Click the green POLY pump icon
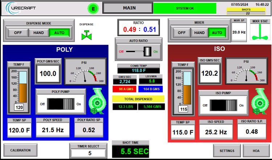The width and height of the screenshot is (272, 160). 97,101
